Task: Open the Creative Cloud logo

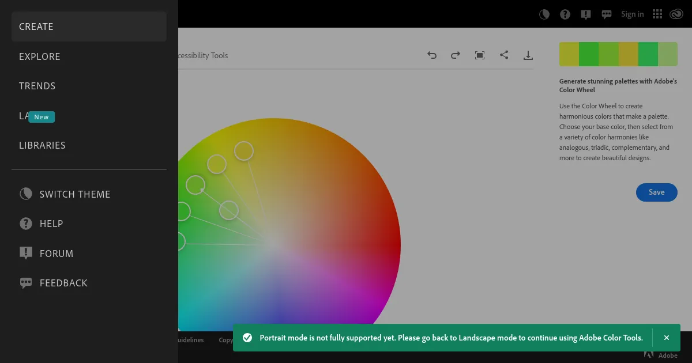Action: pyautogui.click(x=676, y=14)
